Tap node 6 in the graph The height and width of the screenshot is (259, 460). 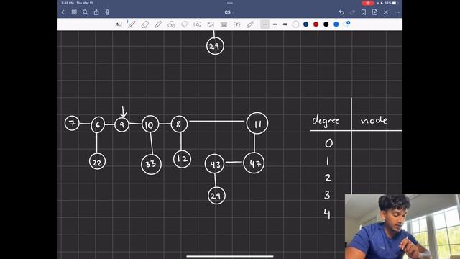tap(98, 124)
